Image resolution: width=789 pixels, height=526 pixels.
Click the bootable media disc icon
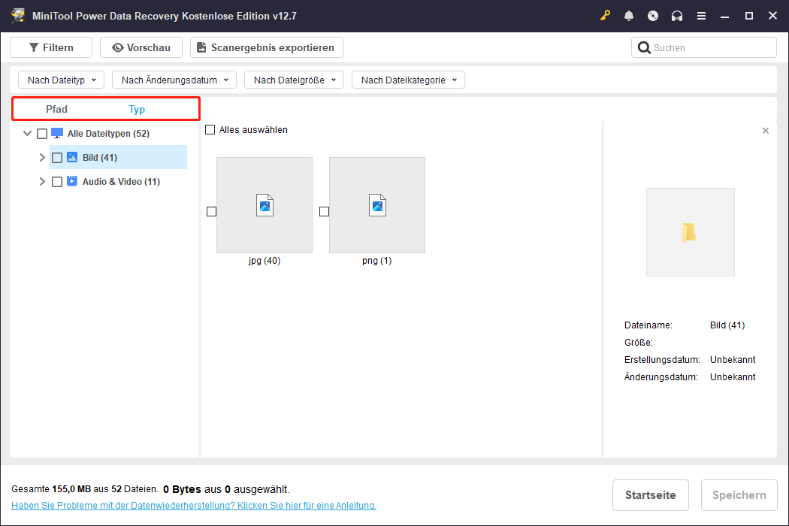point(653,15)
